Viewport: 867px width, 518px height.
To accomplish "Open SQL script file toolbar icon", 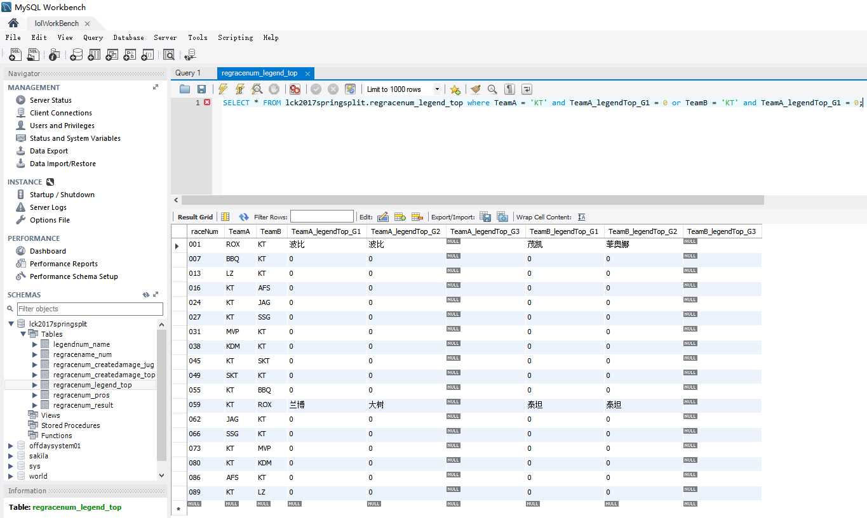I will coord(33,55).
